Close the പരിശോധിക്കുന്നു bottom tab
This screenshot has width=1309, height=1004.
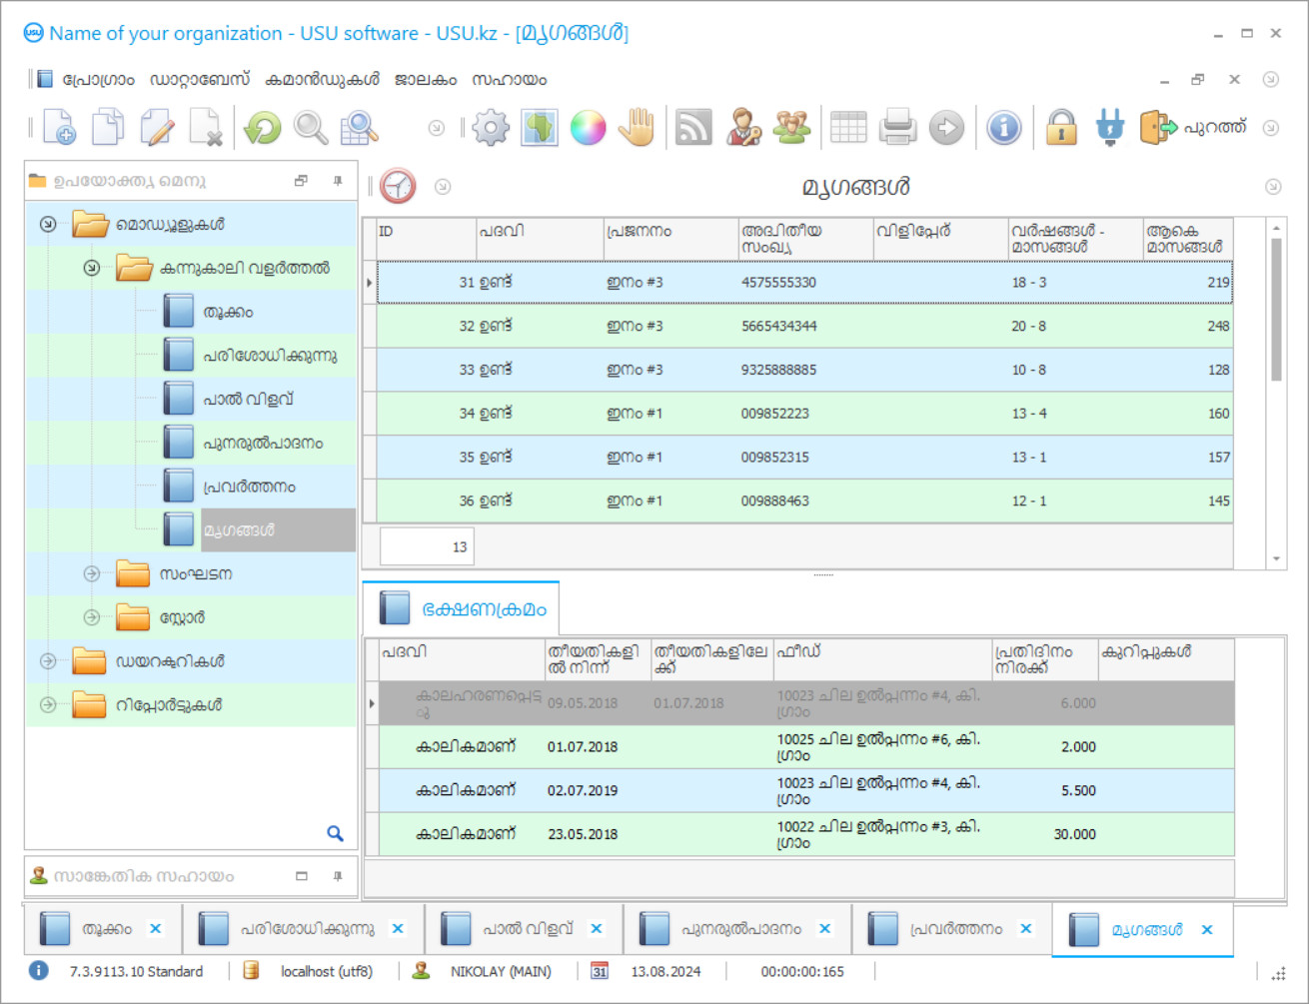tap(398, 929)
